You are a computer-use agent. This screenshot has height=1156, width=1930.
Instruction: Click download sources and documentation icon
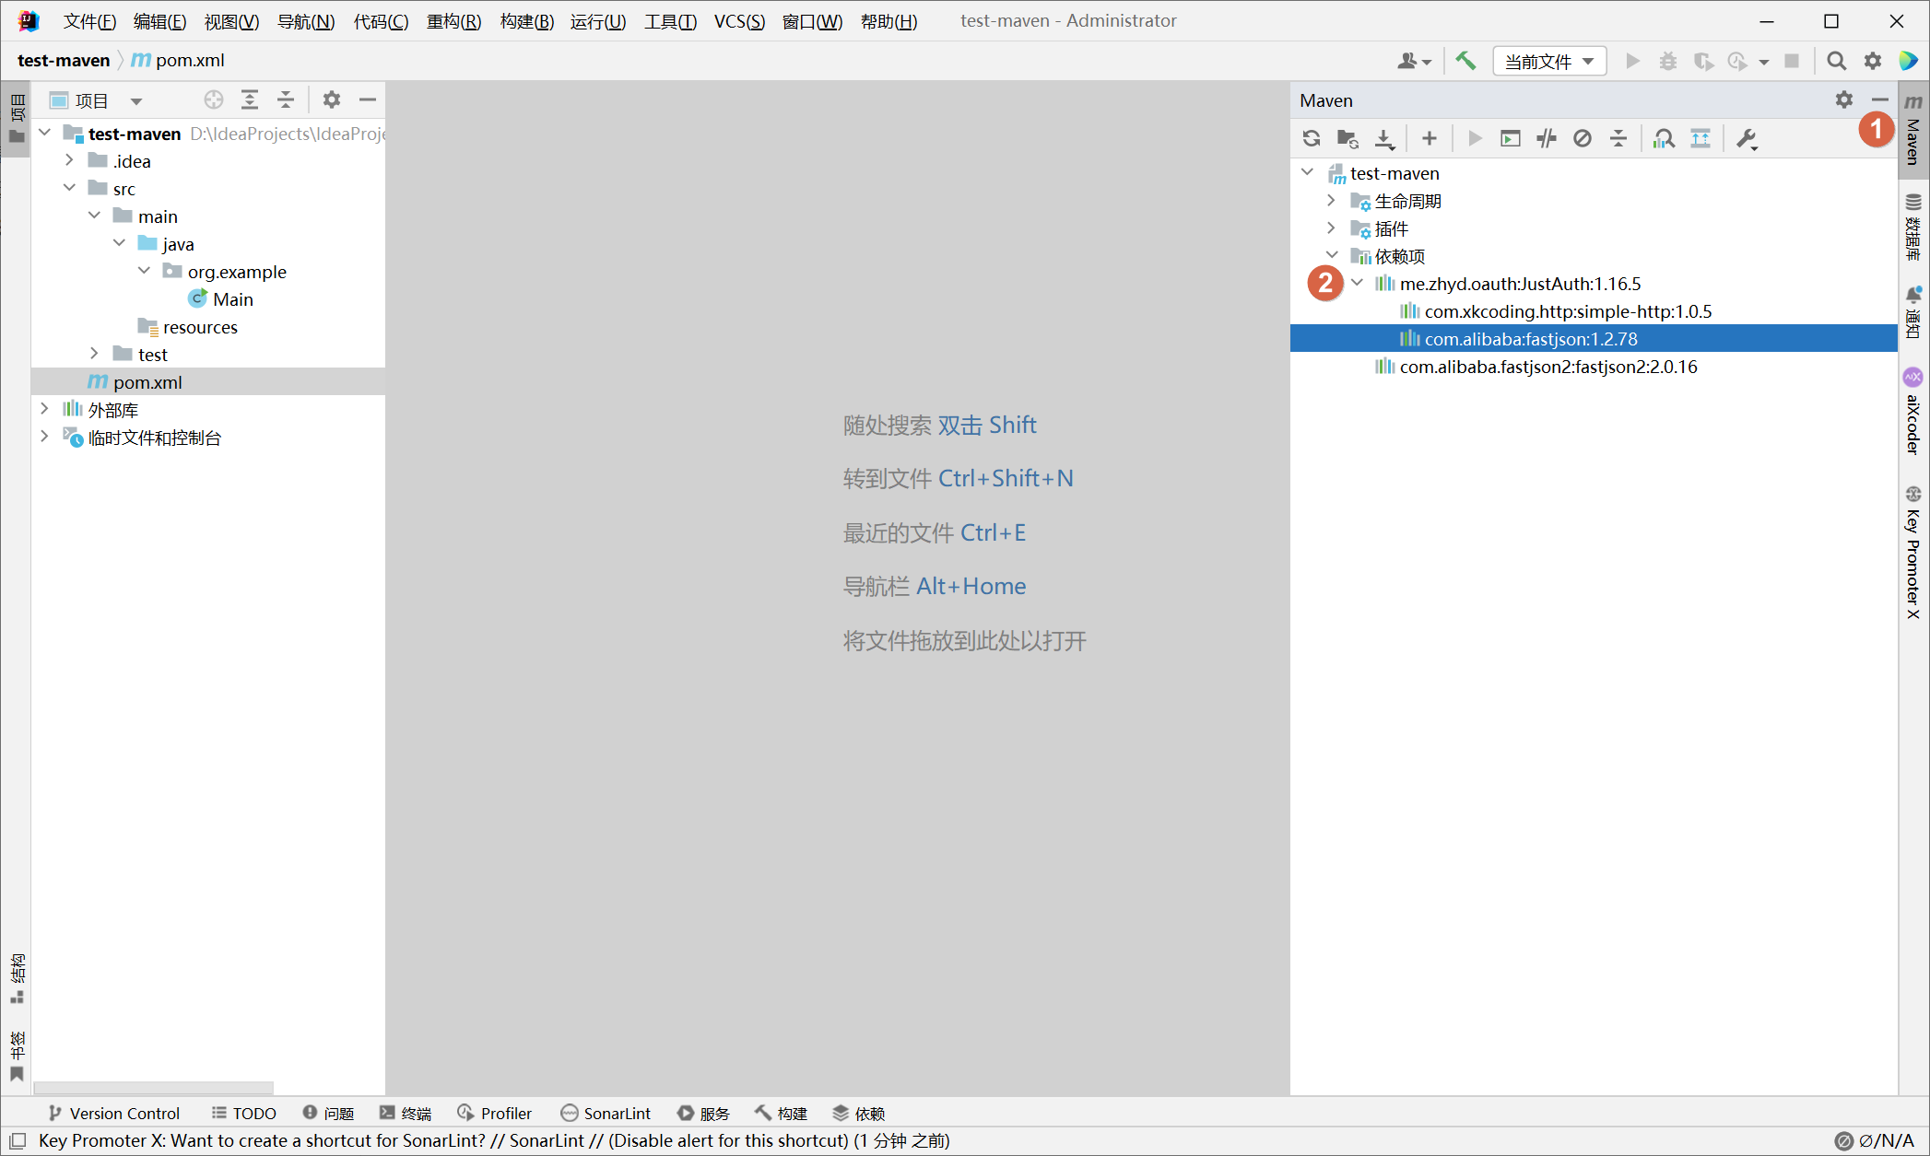click(1384, 138)
